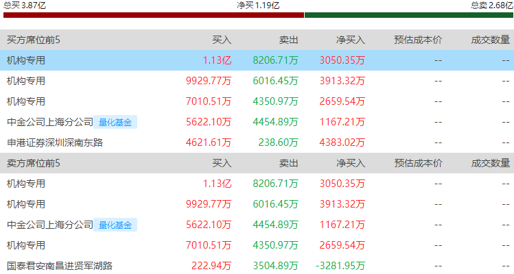Click 卖出 column header in 买方席位前5 header row
This screenshot has width=514, height=274.
(x=288, y=40)
